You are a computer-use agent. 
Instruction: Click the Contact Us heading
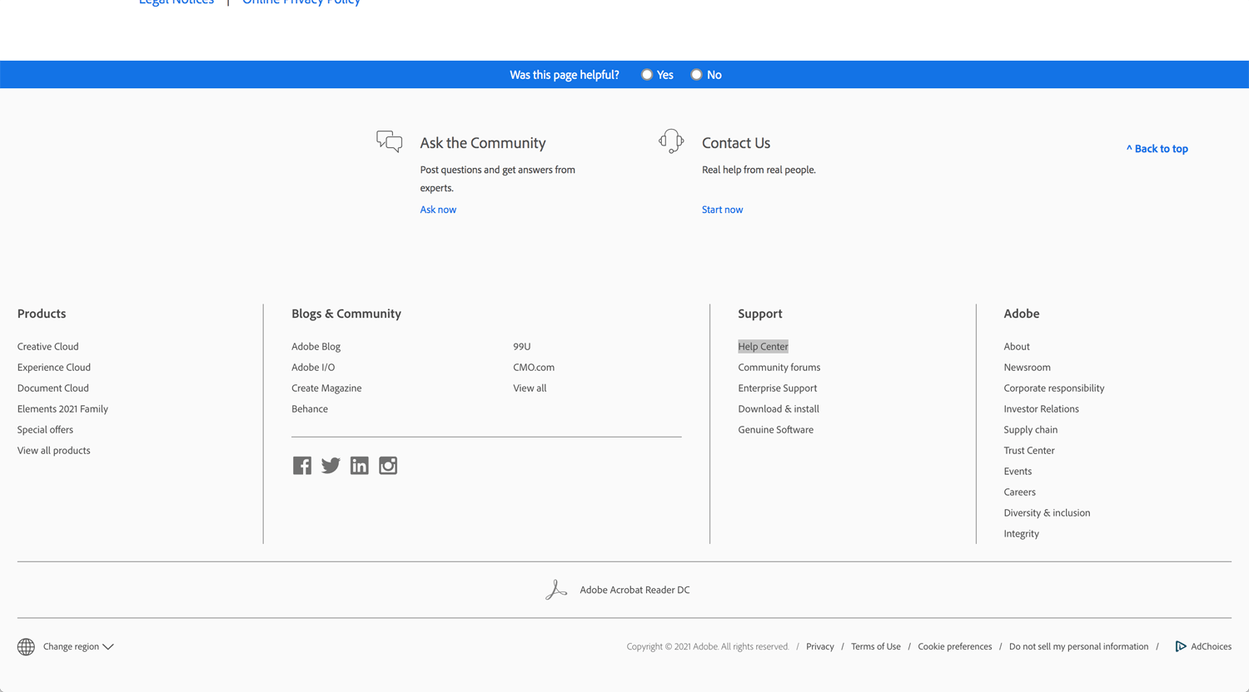736,143
